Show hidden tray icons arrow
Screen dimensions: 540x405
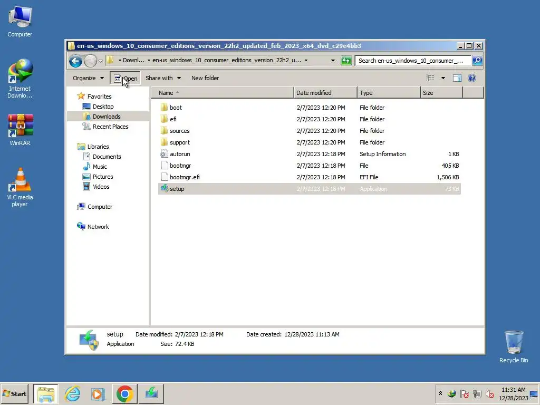tap(440, 393)
